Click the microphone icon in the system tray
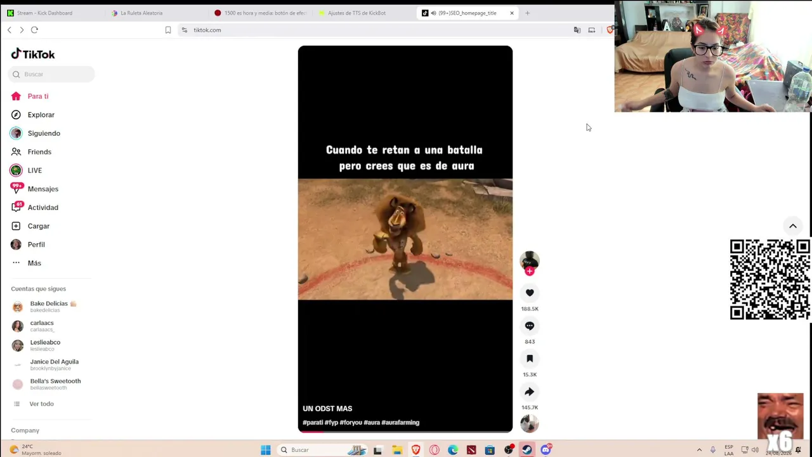This screenshot has width=812, height=457. click(713, 450)
